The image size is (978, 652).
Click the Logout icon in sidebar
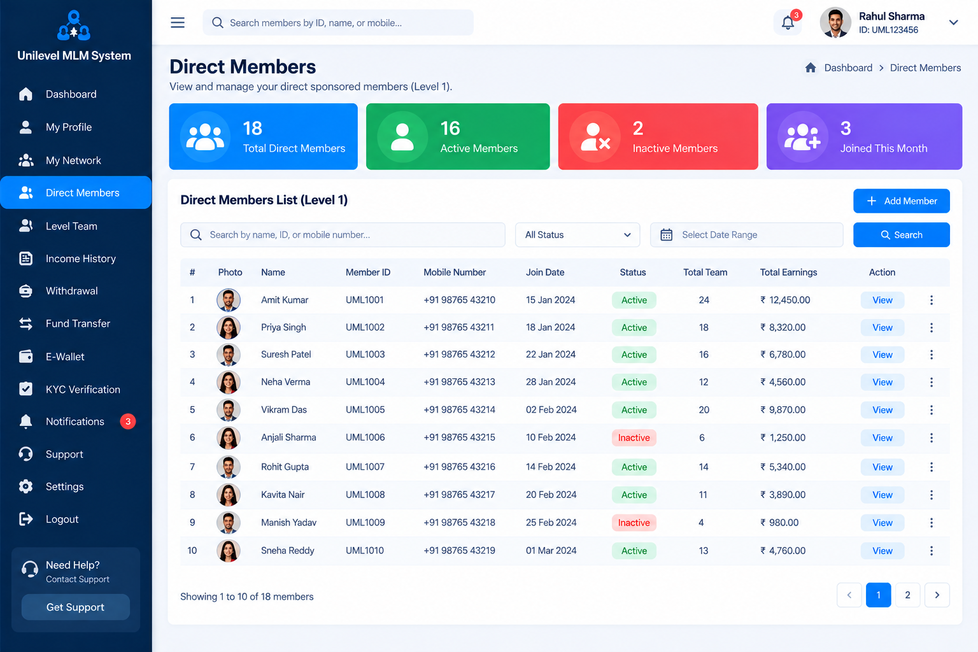(26, 519)
